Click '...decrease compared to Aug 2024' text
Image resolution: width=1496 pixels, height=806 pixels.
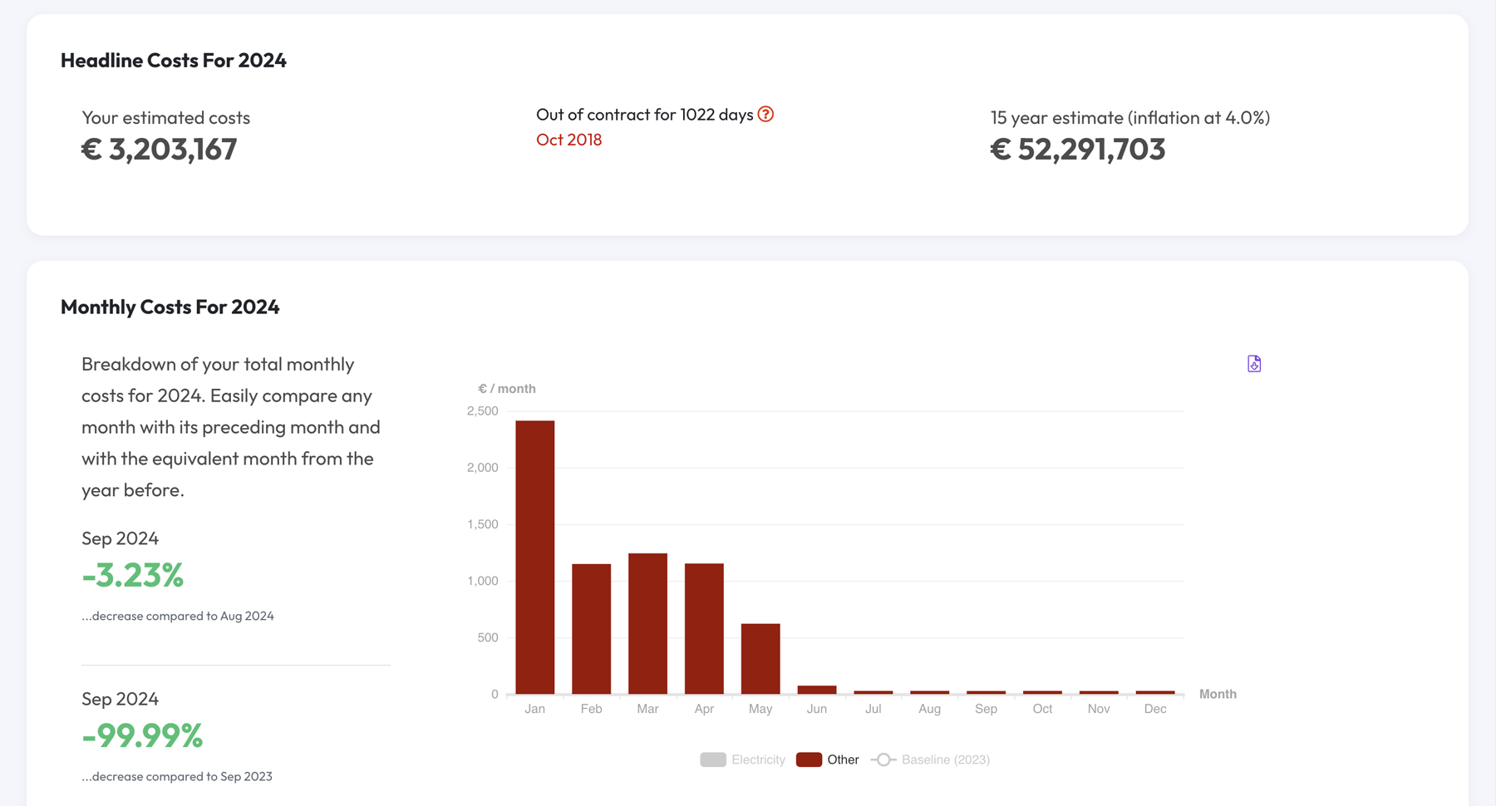coord(178,616)
